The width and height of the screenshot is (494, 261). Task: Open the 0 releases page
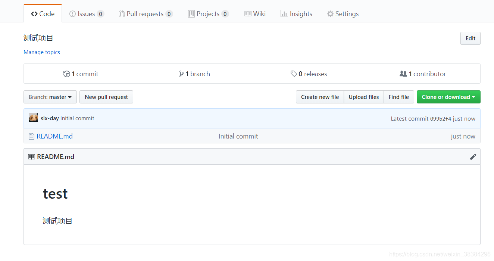pos(309,74)
